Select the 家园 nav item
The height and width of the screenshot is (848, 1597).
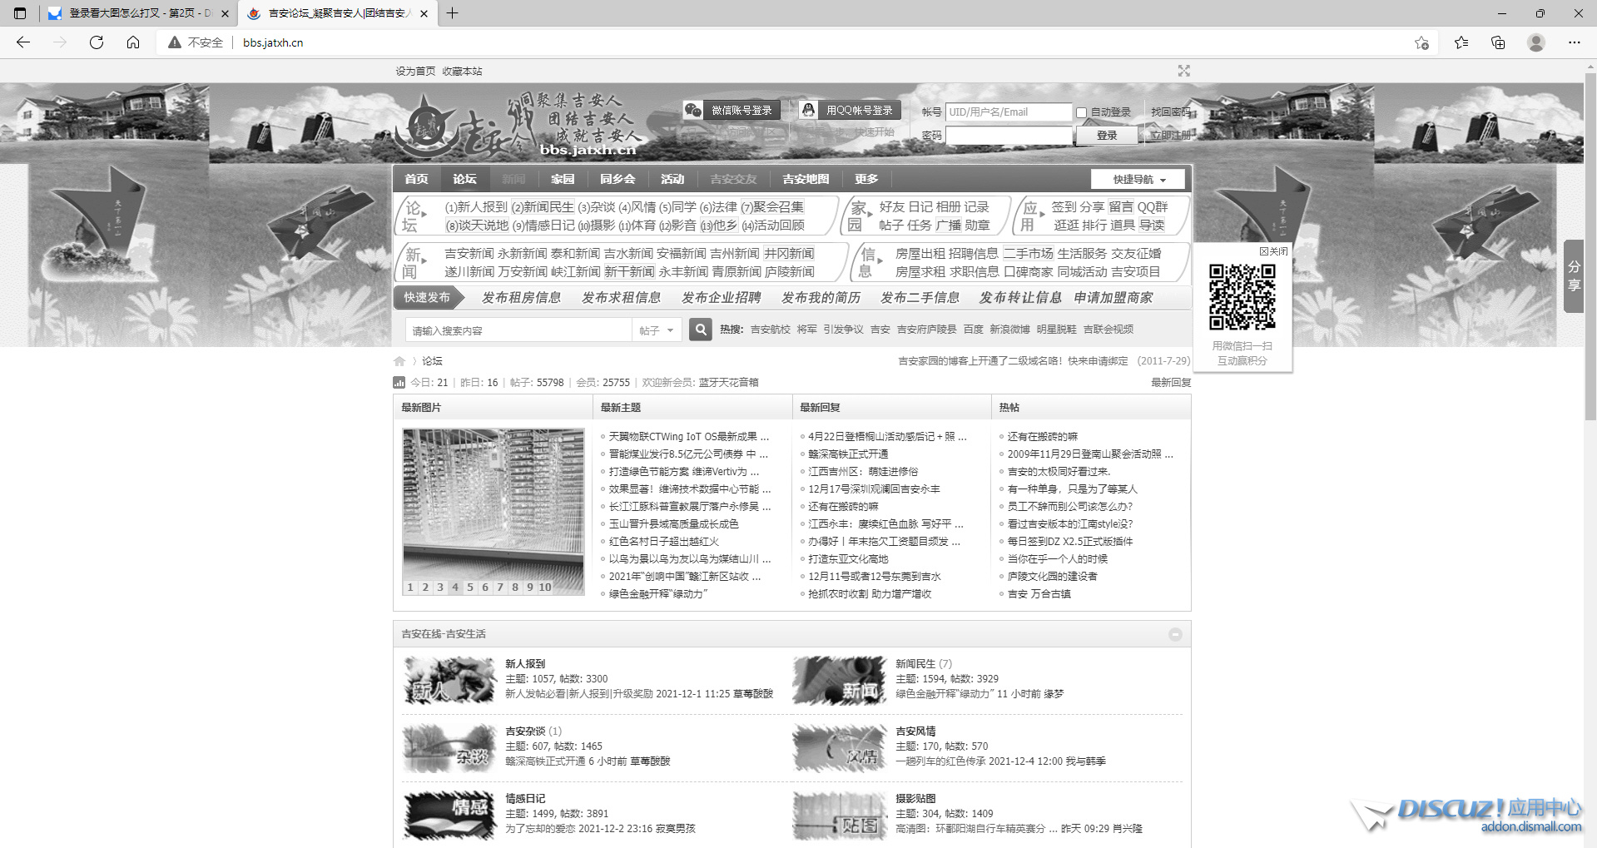(x=563, y=179)
